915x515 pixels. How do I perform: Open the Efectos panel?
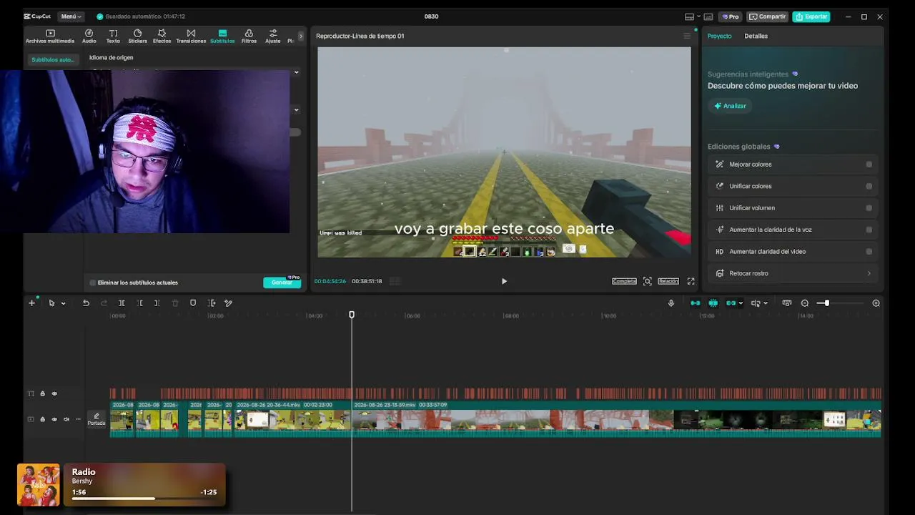[x=162, y=36]
